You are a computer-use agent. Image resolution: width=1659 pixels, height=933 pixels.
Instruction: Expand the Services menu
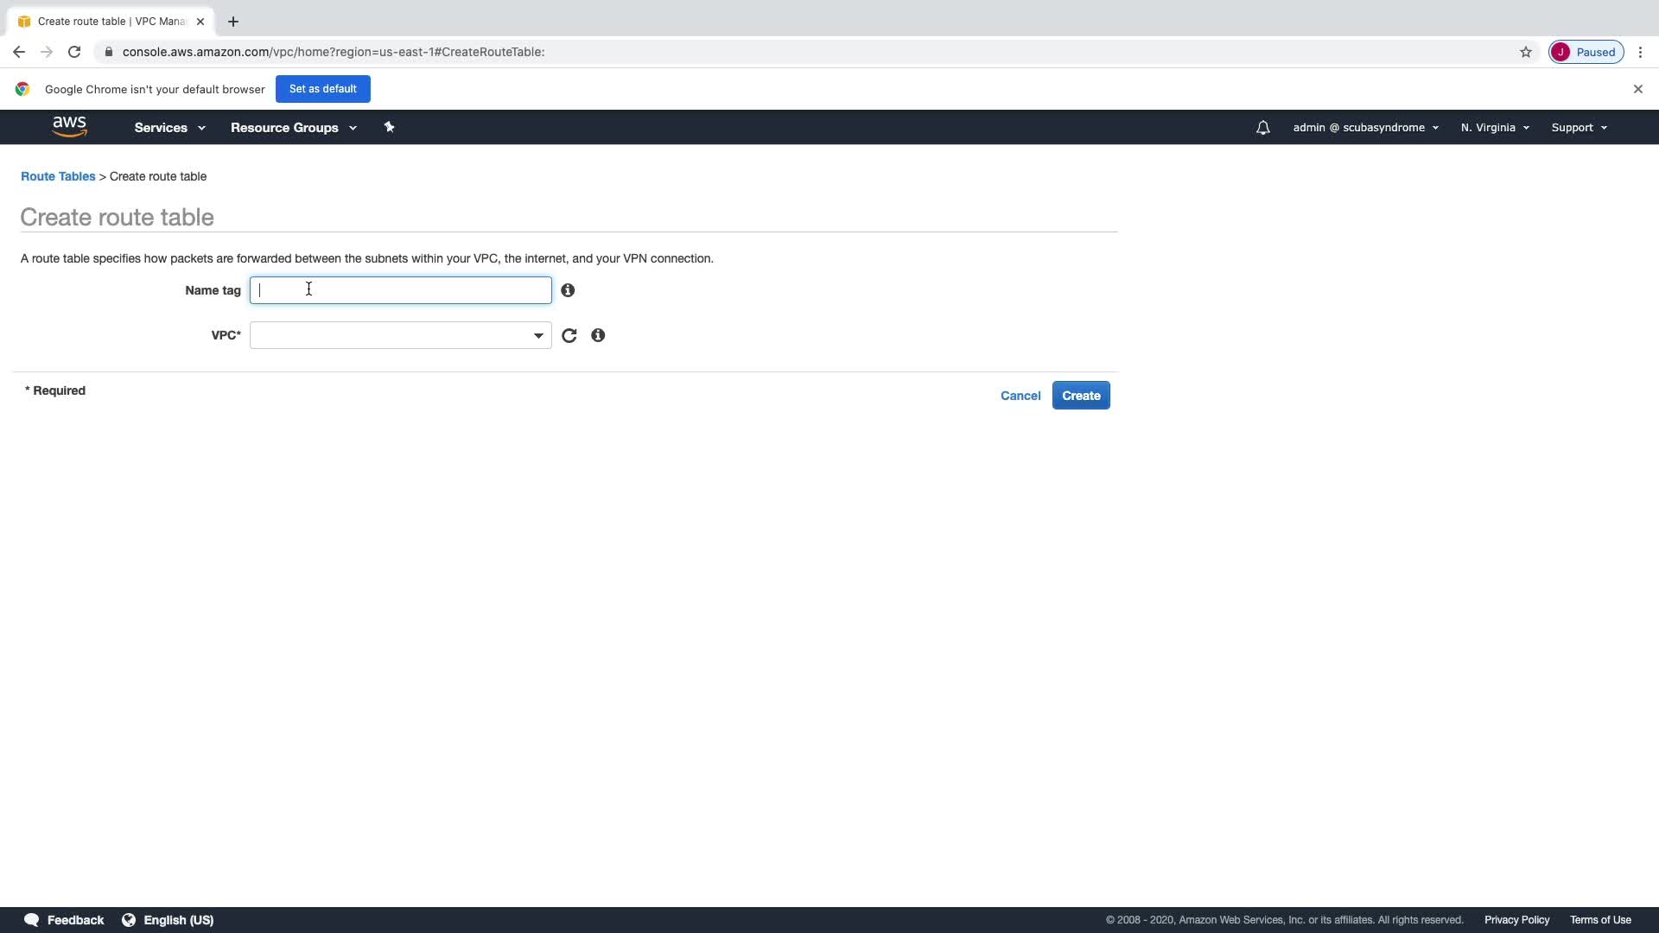[x=169, y=128]
